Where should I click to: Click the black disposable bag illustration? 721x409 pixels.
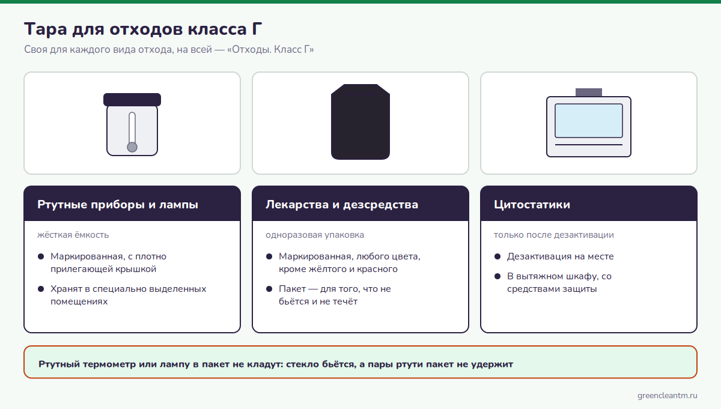coord(360,122)
